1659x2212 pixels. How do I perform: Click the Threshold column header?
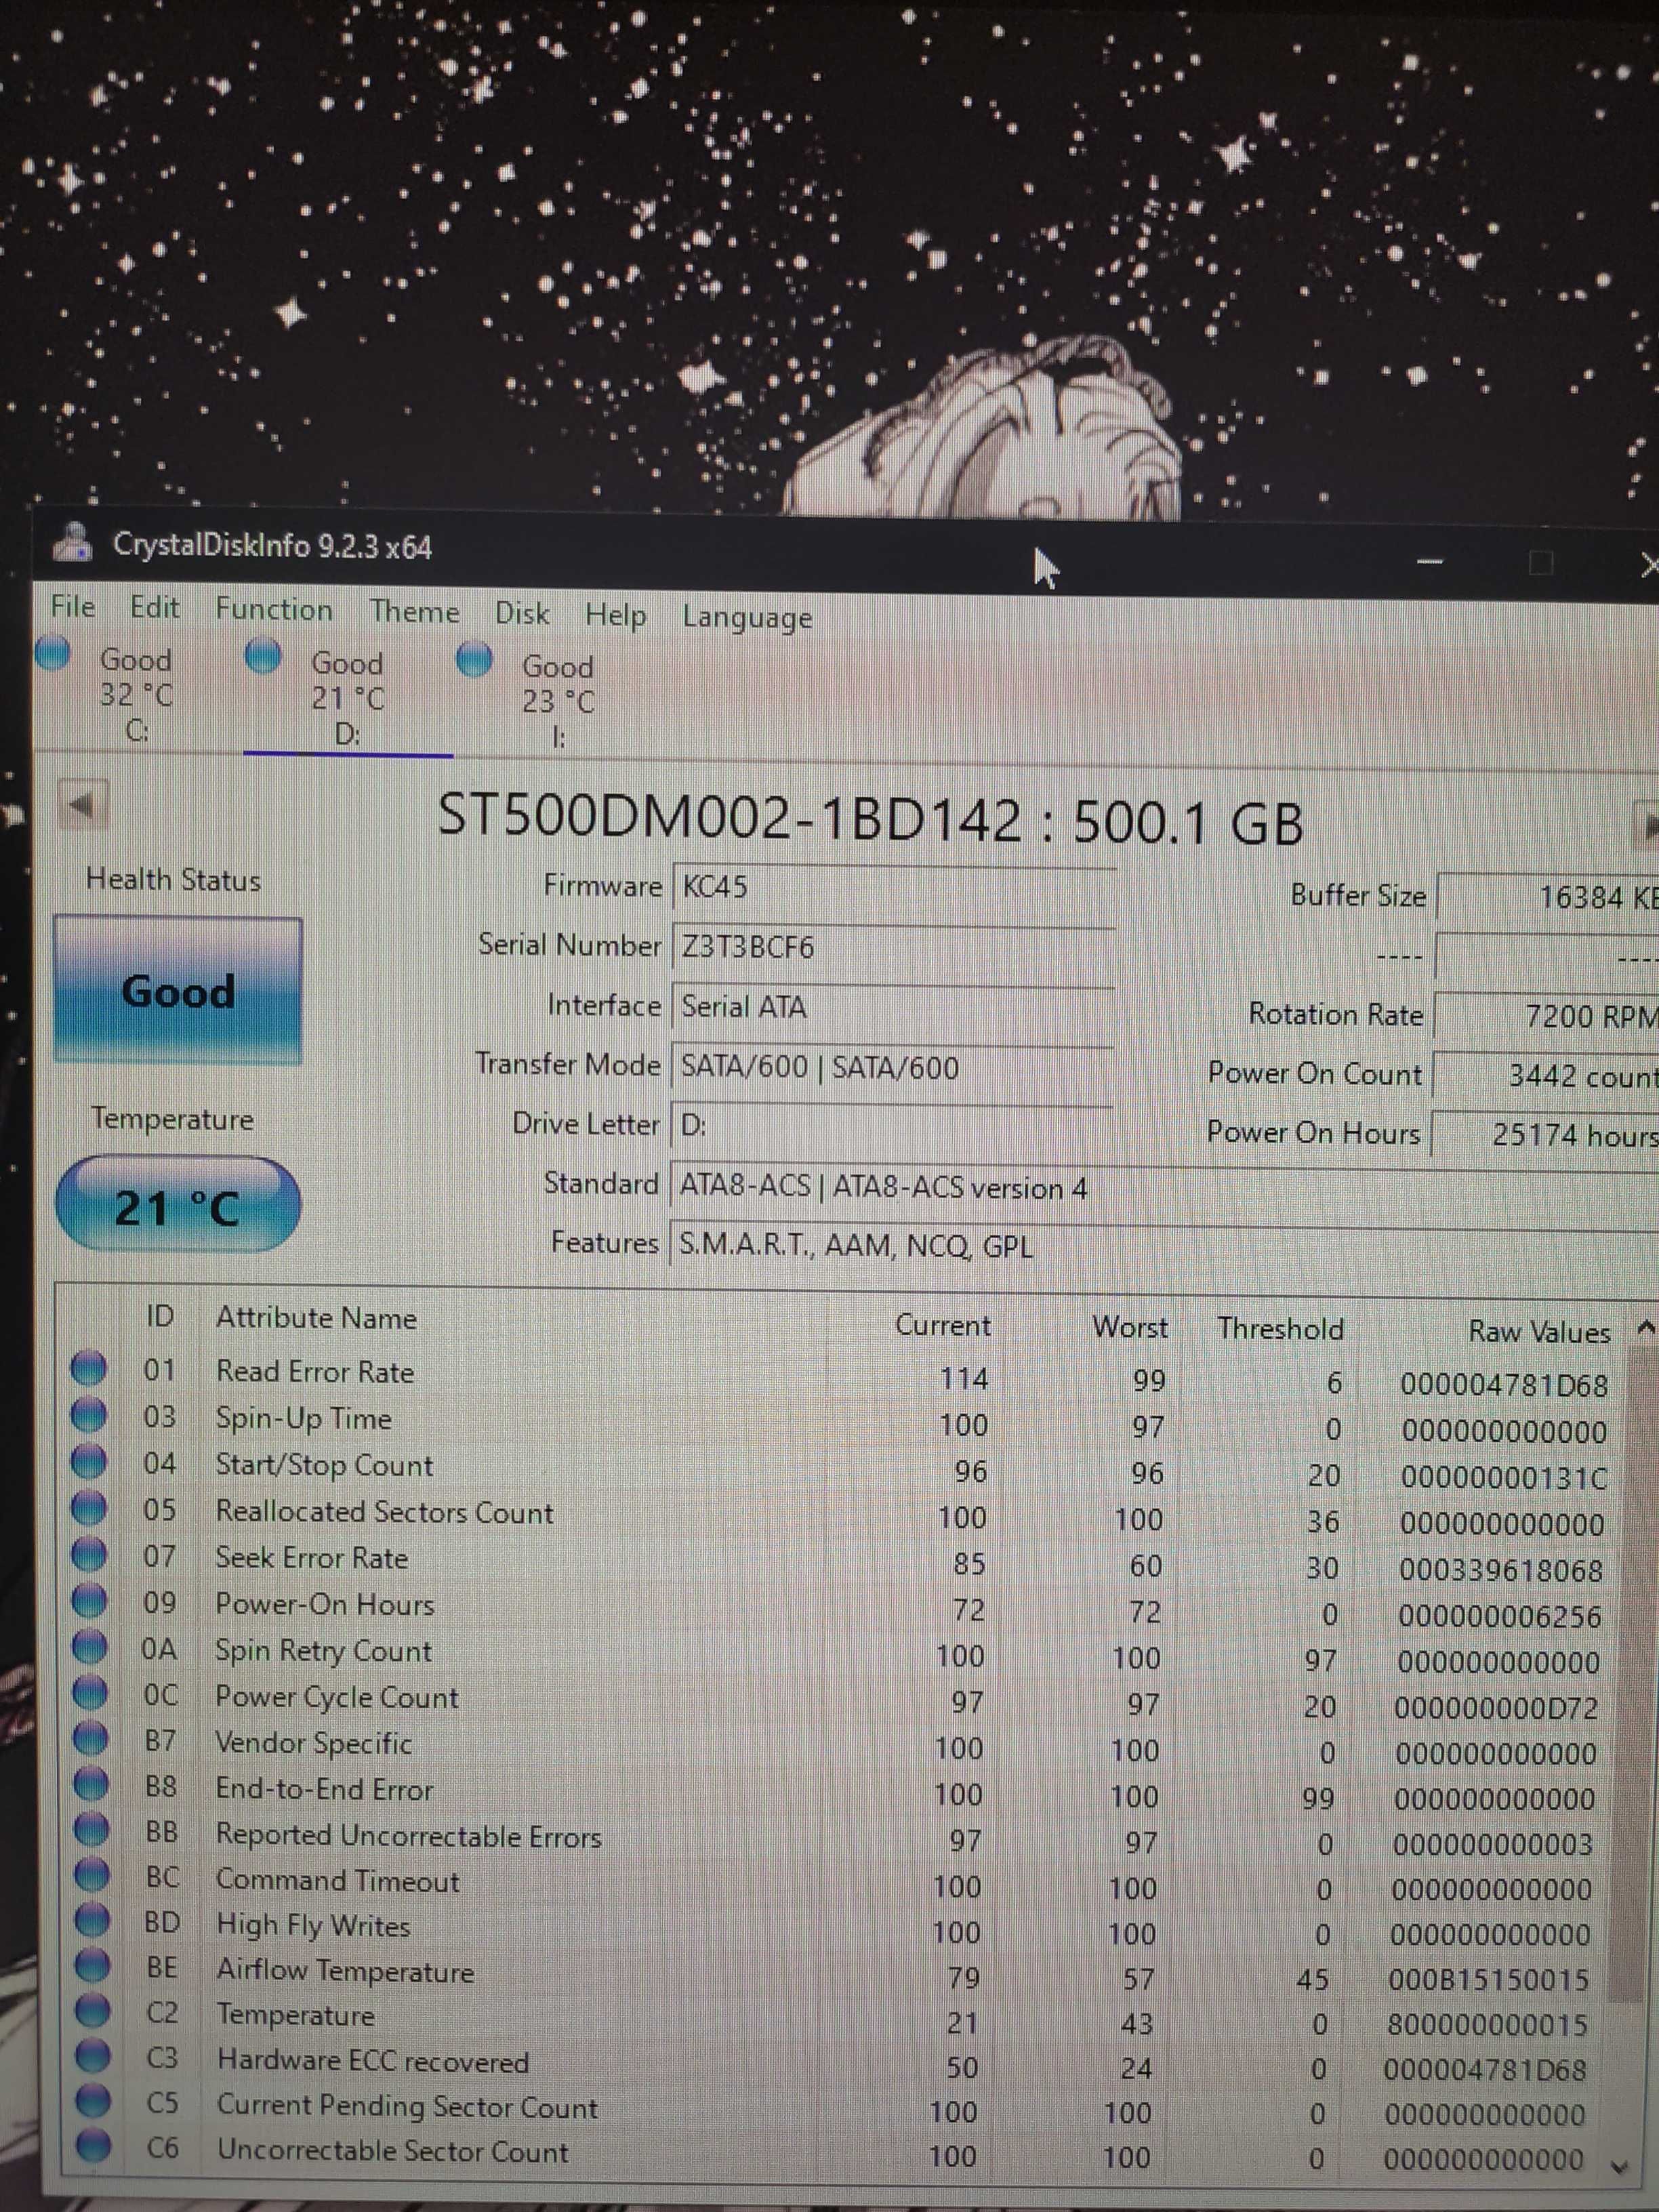pyautogui.click(x=1280, y=1329)
